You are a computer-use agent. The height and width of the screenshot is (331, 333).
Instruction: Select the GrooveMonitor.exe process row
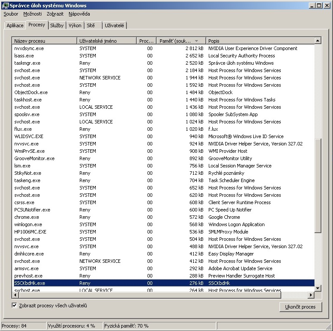(x=163, y=158)
